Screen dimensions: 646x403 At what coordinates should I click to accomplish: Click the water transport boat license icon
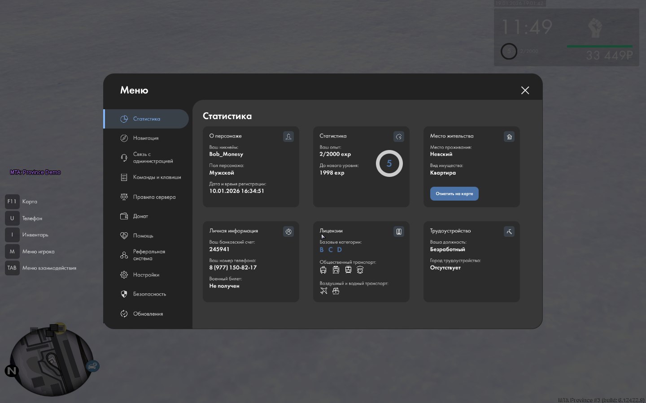(x=336, y=291)
